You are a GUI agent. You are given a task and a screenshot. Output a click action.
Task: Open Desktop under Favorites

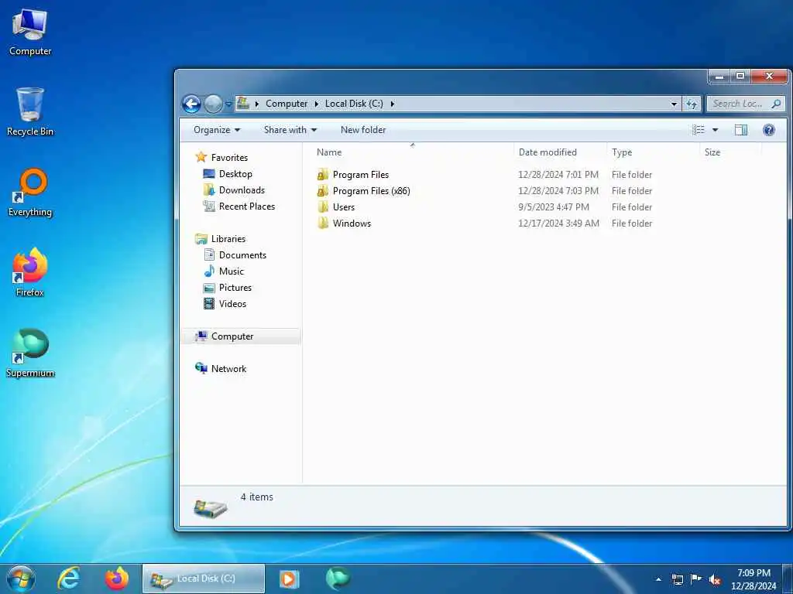235,174
